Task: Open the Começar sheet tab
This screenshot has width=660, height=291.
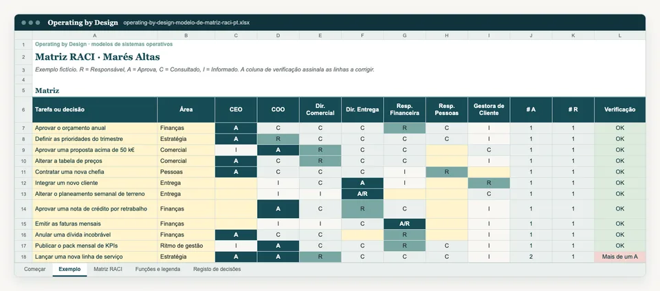Action: (x=34, y=269)
